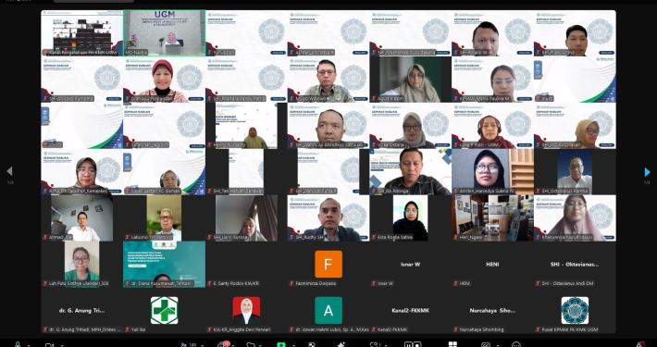Select MC-Nadia's highlighted video tile

tap(165, 32)
